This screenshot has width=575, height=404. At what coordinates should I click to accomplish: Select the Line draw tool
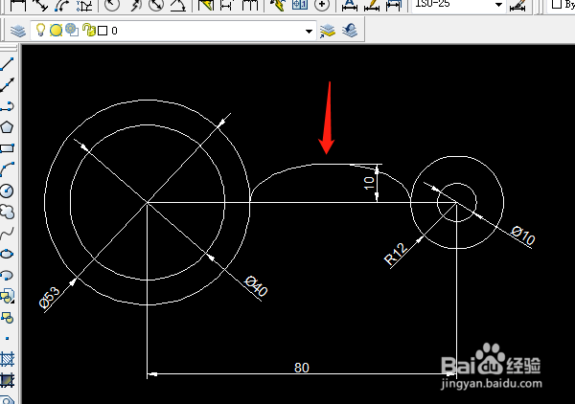click(7, 64)
